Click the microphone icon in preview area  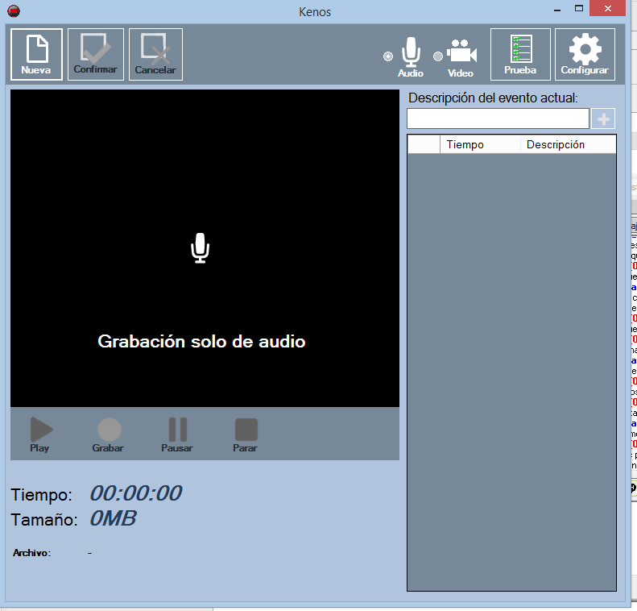click(x=201, y=248)
